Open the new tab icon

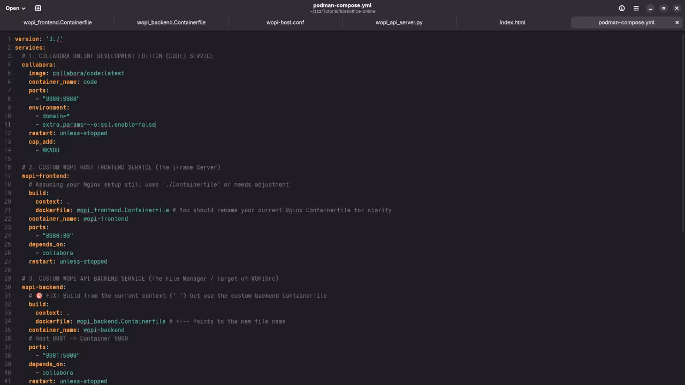click(x=38, y=8)
